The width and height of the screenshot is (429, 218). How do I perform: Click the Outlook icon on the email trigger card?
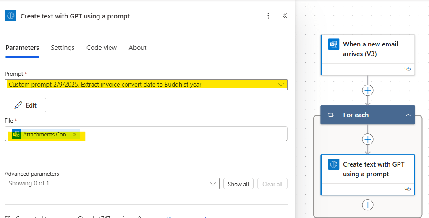tap(334, 44)
